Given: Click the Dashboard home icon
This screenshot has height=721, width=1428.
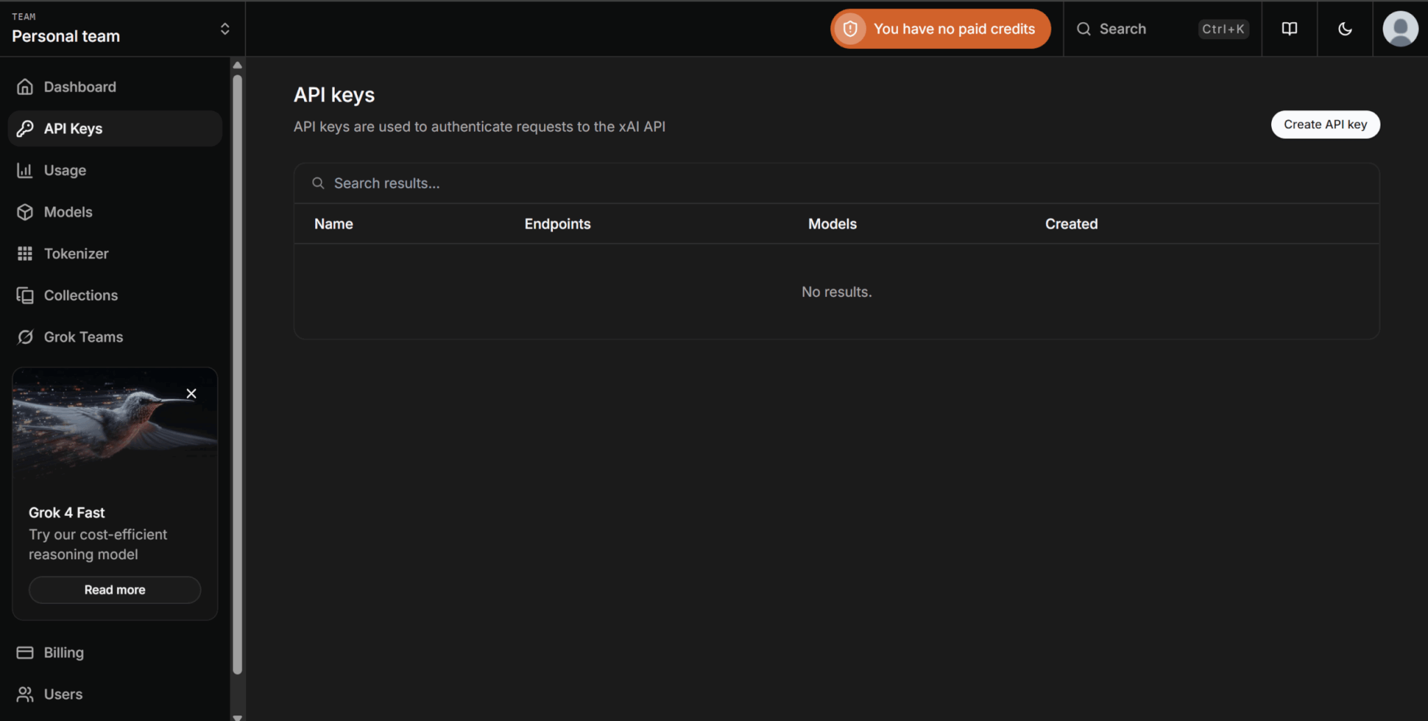Looking at the screenshot, I should pos(25,86).
